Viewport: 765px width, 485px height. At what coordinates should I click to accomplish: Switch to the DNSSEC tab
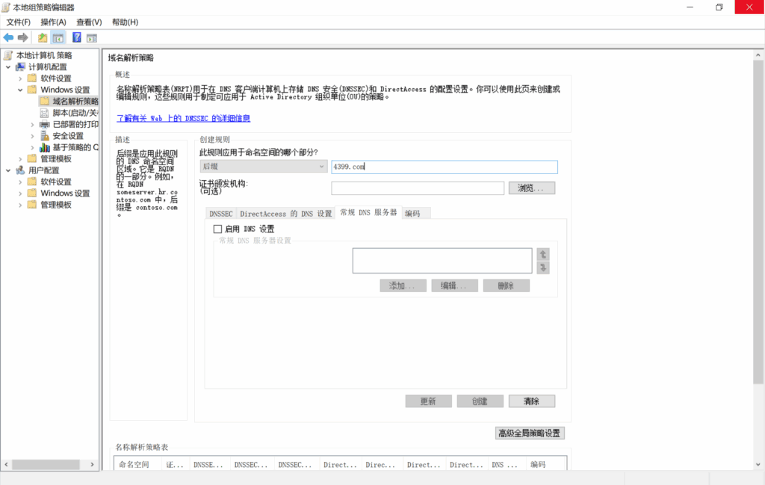tap(221, 214)
